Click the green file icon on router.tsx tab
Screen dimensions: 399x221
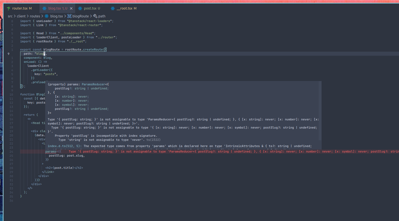pyautogui.click(x=8, y=8)
